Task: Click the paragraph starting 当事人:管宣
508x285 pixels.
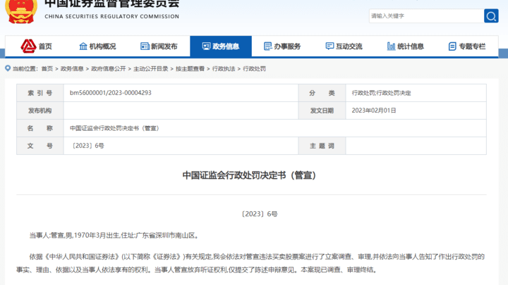Action: (x=114, y=235)
